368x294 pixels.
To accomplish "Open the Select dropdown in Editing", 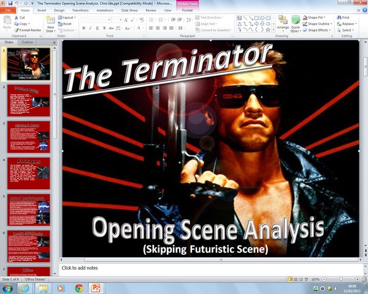I will coord(345,30).
